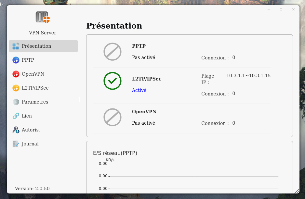Click the Présentation sidebar icon

click(x=16, y=46)
